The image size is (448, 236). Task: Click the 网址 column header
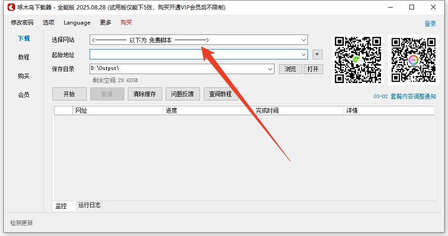[x=118, y=110]
